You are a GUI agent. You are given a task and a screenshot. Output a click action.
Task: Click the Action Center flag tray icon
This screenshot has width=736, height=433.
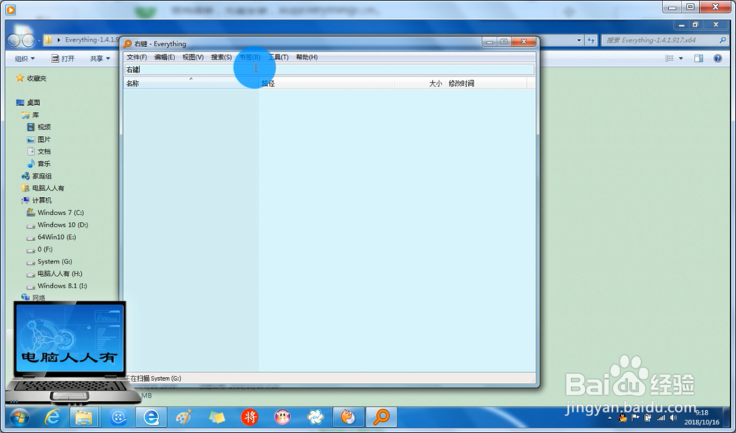pos(636,418)
